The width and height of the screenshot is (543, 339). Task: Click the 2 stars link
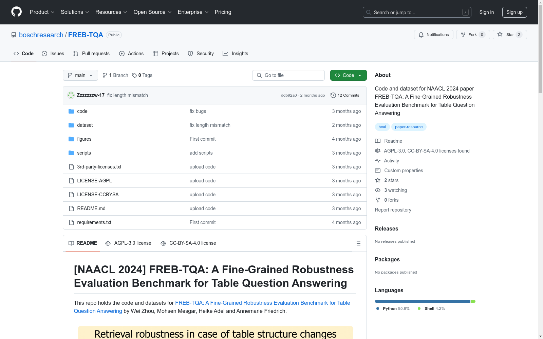391,180
